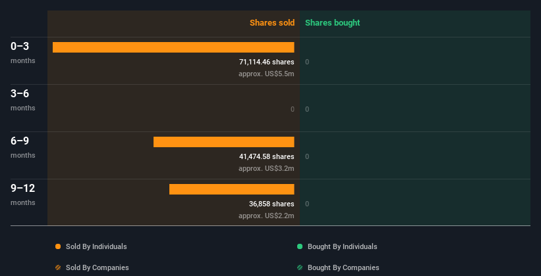Screen dimensions: 541x276
Task: Select the 6–9 months orange bar
Action: pyautogui.click(x=224, y=142)
